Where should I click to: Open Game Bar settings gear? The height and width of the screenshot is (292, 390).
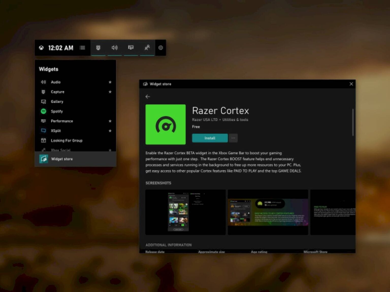[160, 48]
